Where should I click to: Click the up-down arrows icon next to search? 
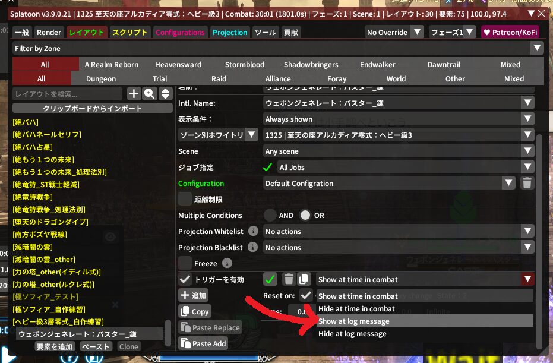point(165,94)
